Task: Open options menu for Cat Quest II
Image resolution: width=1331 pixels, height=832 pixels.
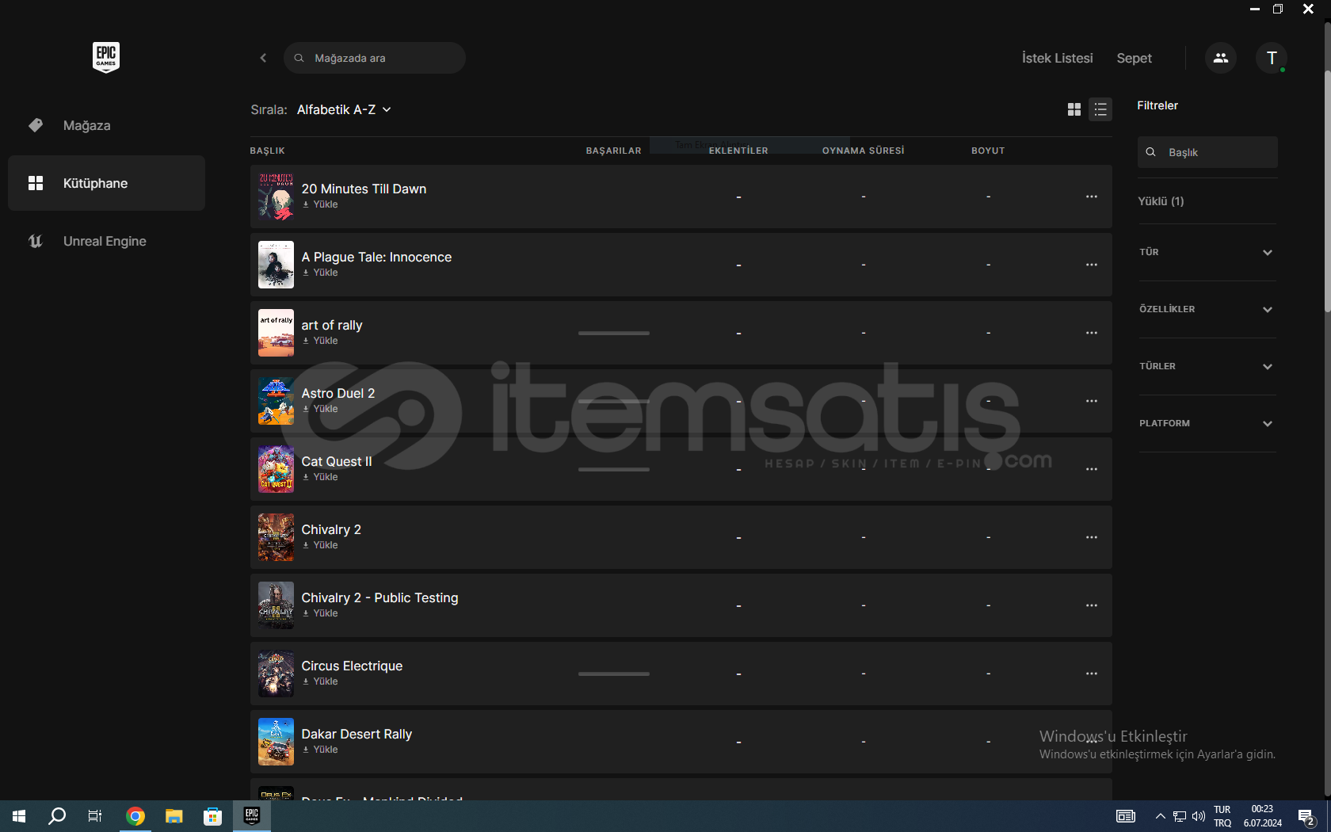Action: tap(1092, 469)
